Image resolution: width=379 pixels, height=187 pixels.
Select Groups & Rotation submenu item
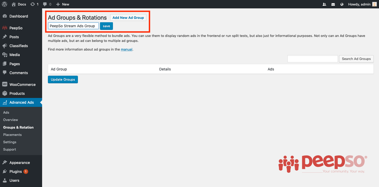point(18,127)
